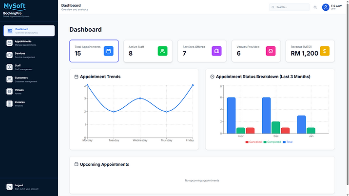
Task: Click the Services briefcase icon in sidebar
Action: click(9, 55)
